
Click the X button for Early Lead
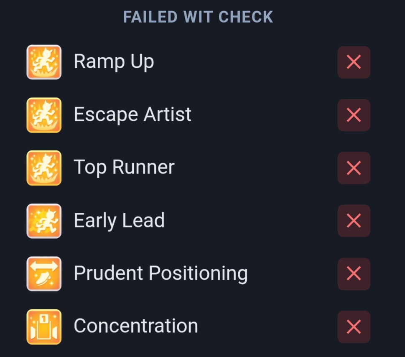(x=354, y=221)
